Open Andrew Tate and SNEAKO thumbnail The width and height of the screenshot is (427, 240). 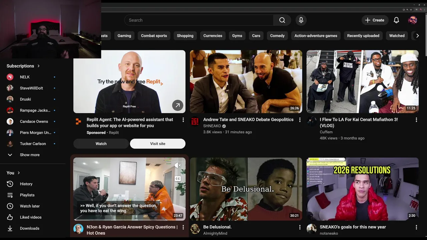click(x=246, y=82)
